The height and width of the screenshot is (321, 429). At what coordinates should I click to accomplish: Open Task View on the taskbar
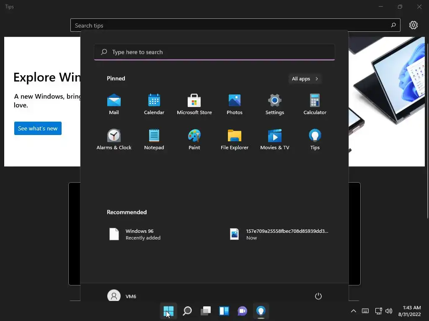click(206, 311)
